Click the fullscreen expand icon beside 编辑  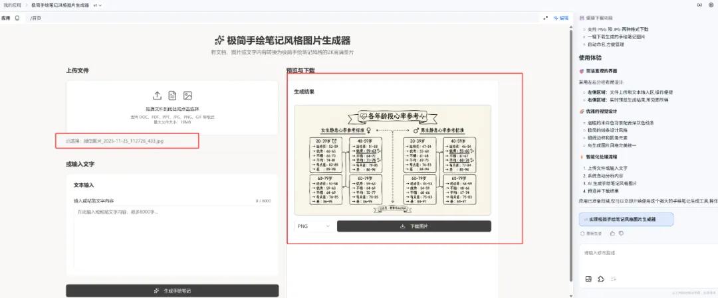pos(545,18)
